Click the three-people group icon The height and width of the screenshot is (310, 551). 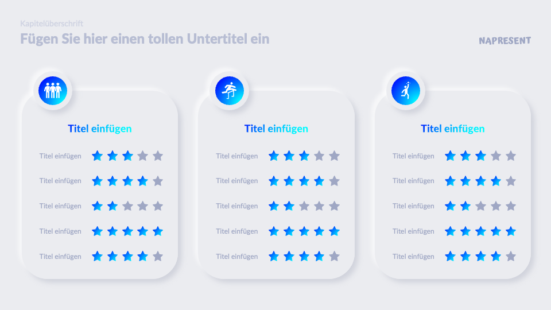(x=53, y=91)
